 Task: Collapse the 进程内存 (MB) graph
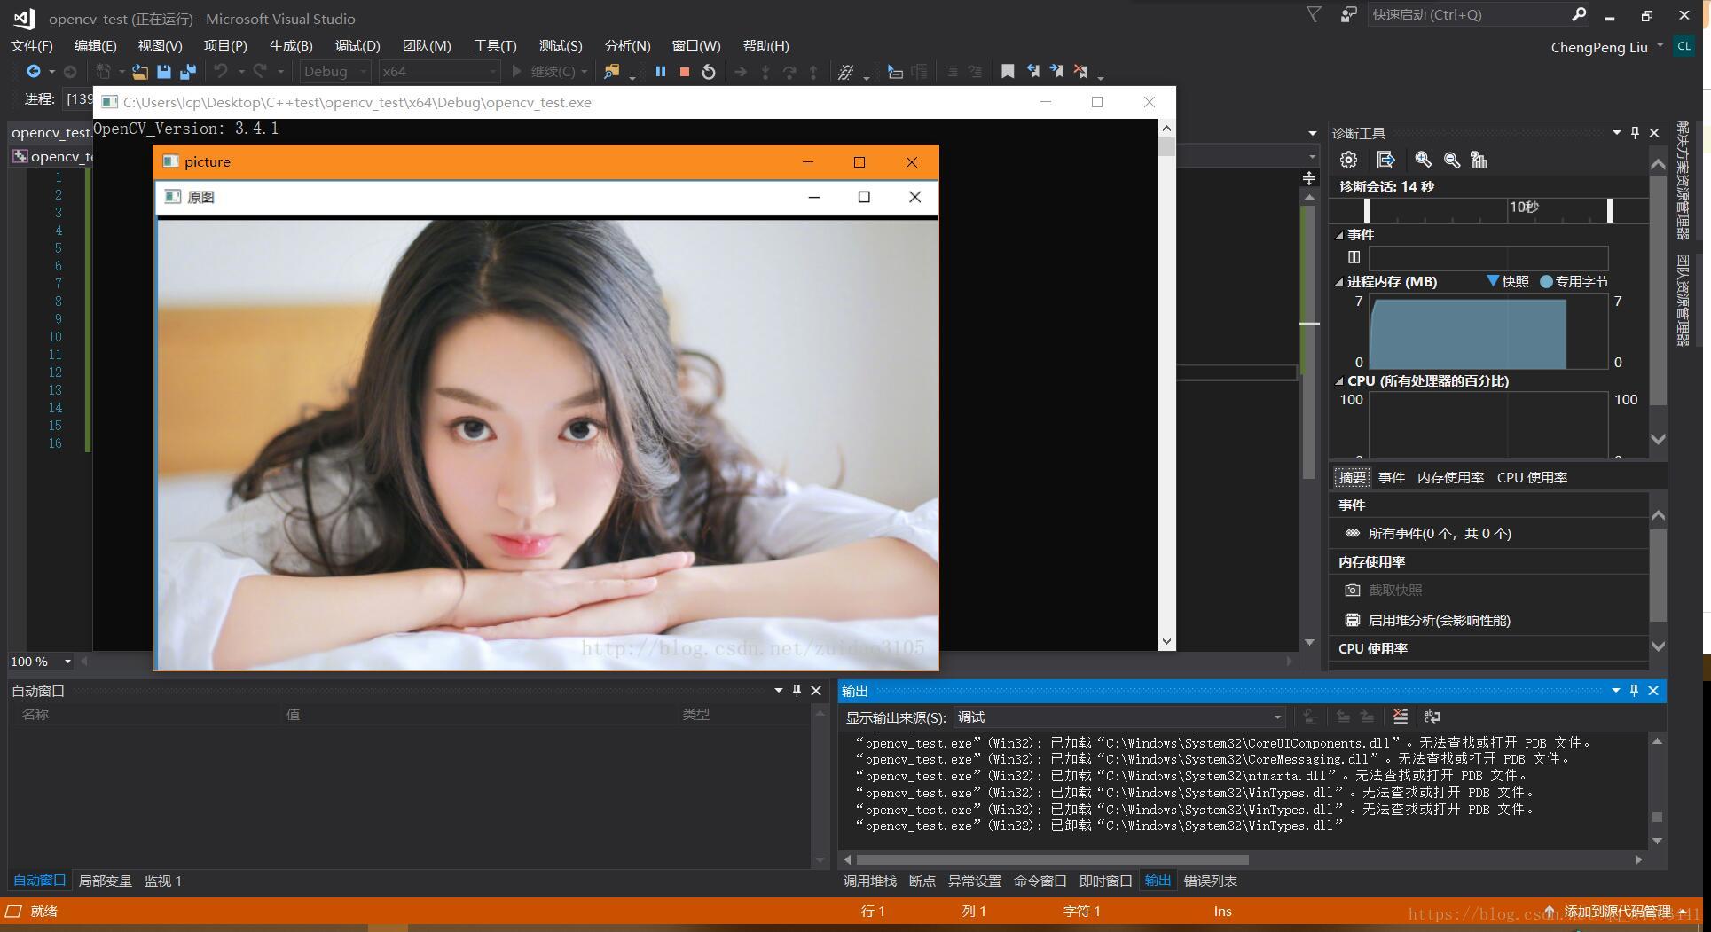point(1339,282)
